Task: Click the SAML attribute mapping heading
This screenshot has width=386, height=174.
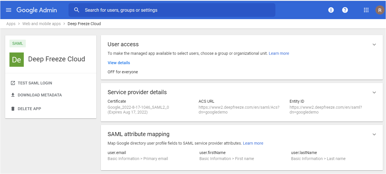Action: point(139,134)
